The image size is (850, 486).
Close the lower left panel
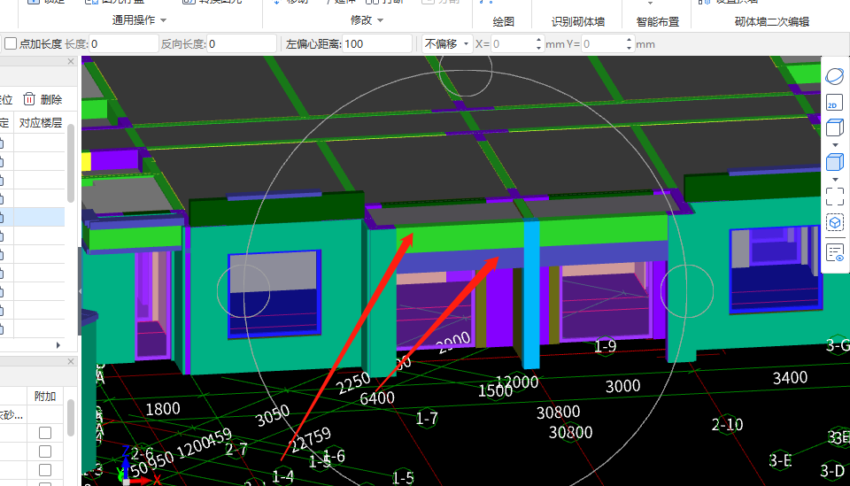pyautogui.click(x=71, y=361)
